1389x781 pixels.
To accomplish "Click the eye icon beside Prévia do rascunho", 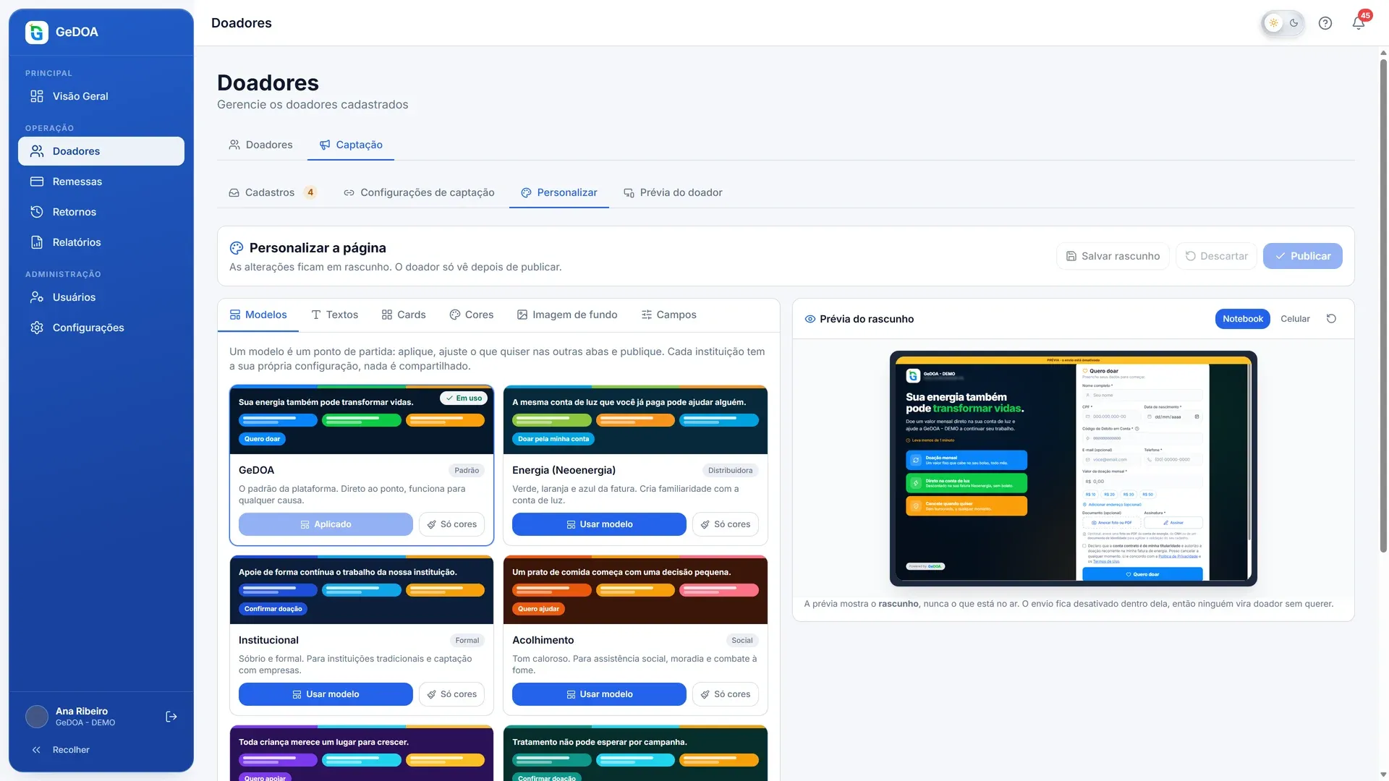I will pos(810,319).
